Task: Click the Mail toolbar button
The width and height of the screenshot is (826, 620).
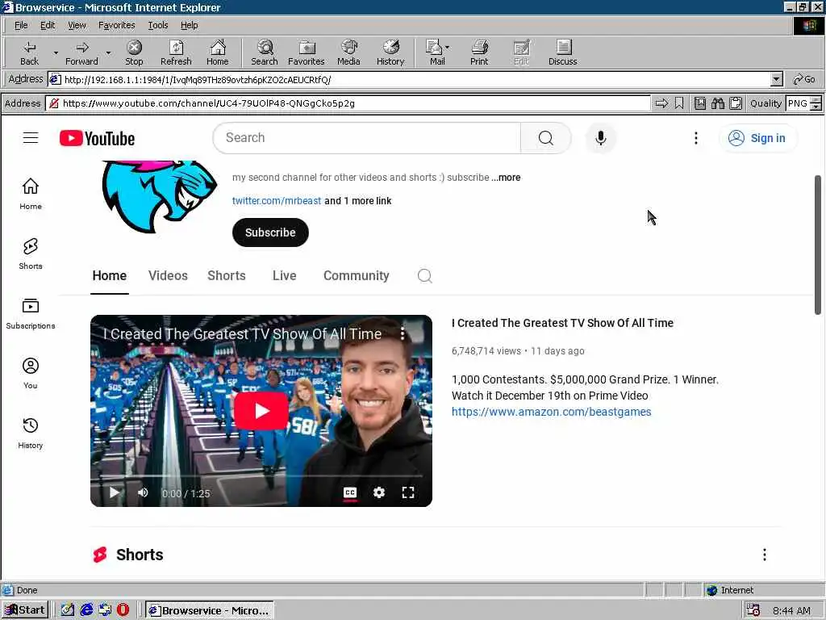Action: 435,52
